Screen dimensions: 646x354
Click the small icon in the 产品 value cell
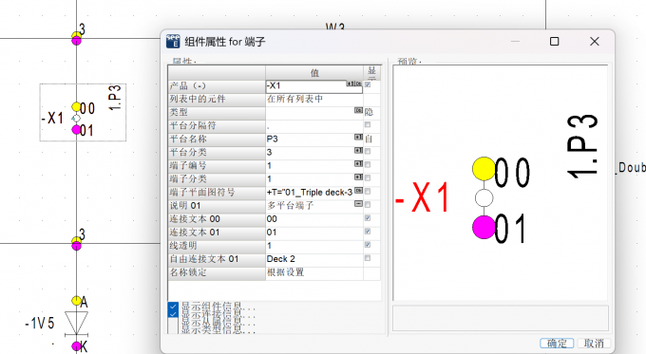[x=354, y=84]
